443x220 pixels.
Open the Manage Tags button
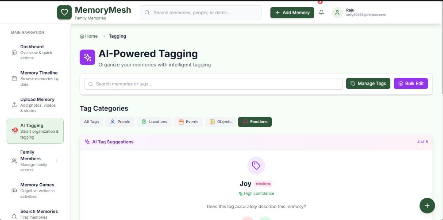coord(368,84)
